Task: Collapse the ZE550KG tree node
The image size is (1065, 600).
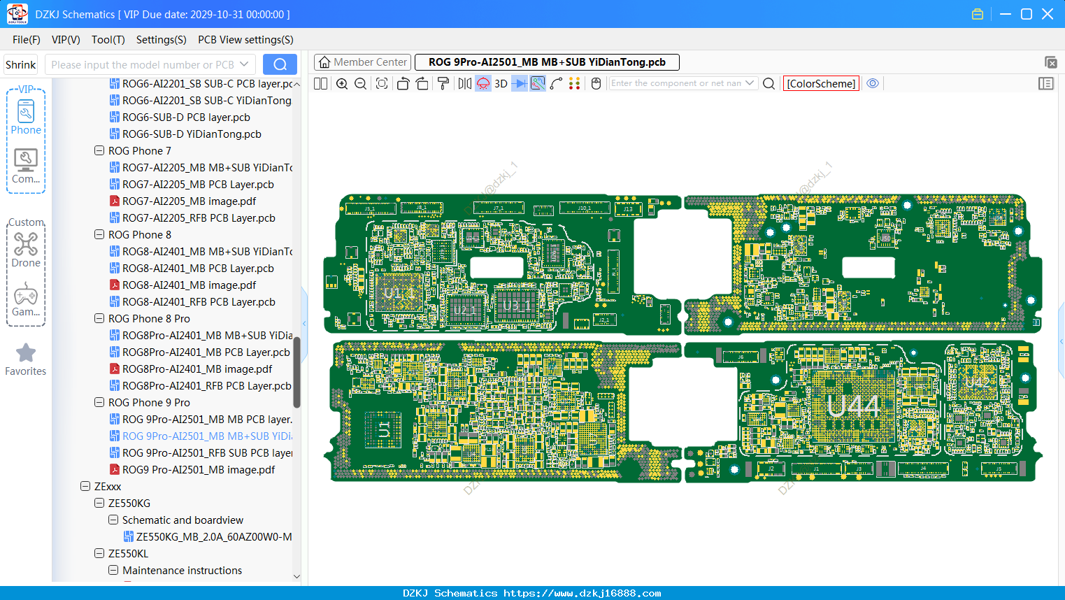Action: pyautogui.click(x=99, y=503)
